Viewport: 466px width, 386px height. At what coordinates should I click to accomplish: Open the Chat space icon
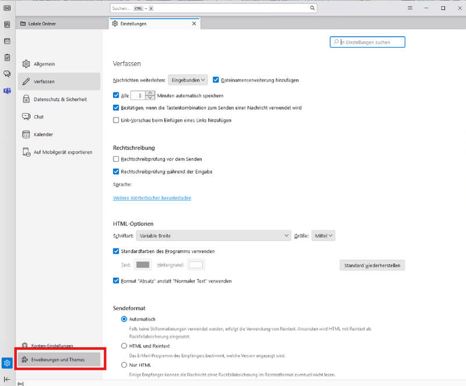[x=7, y=74]
